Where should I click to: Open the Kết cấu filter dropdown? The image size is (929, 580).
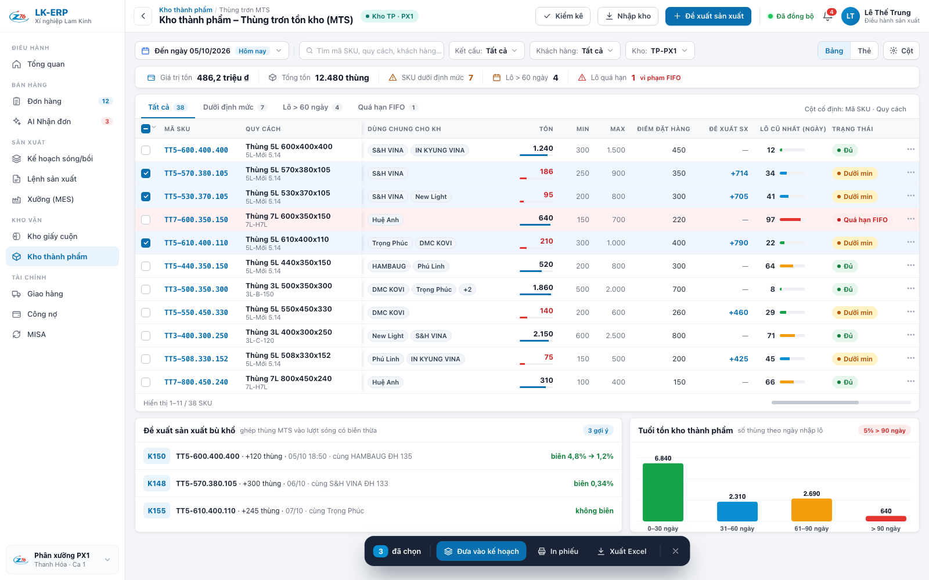[487, 50]
